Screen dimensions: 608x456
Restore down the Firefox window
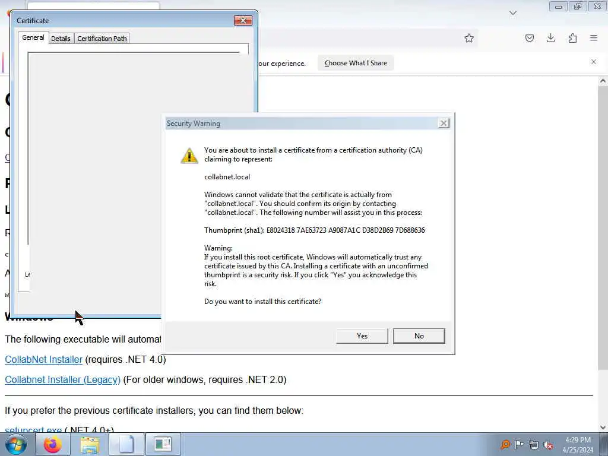(x=578, y=7)
